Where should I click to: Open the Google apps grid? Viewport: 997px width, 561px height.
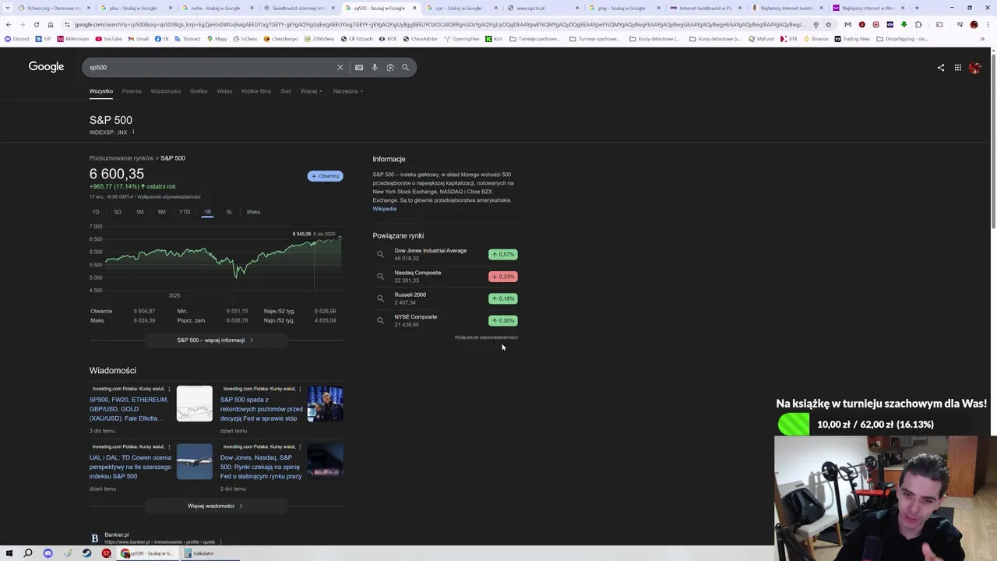[958, 68]
